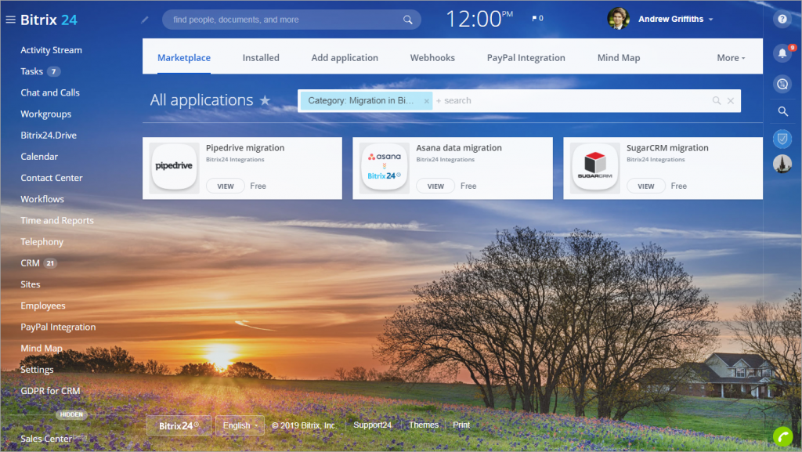802x452 pixels.
Task: Open Sales Center in left menu
Action: click(x=46, y=439)
